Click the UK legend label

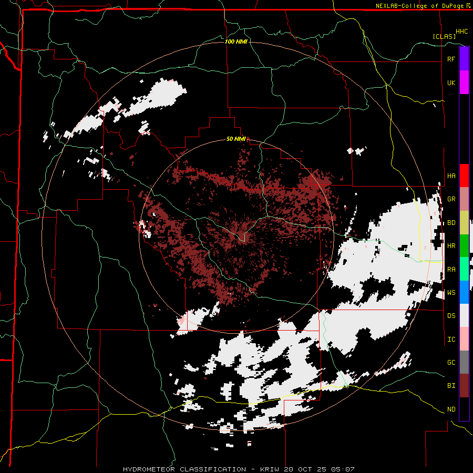coord(451,83)
